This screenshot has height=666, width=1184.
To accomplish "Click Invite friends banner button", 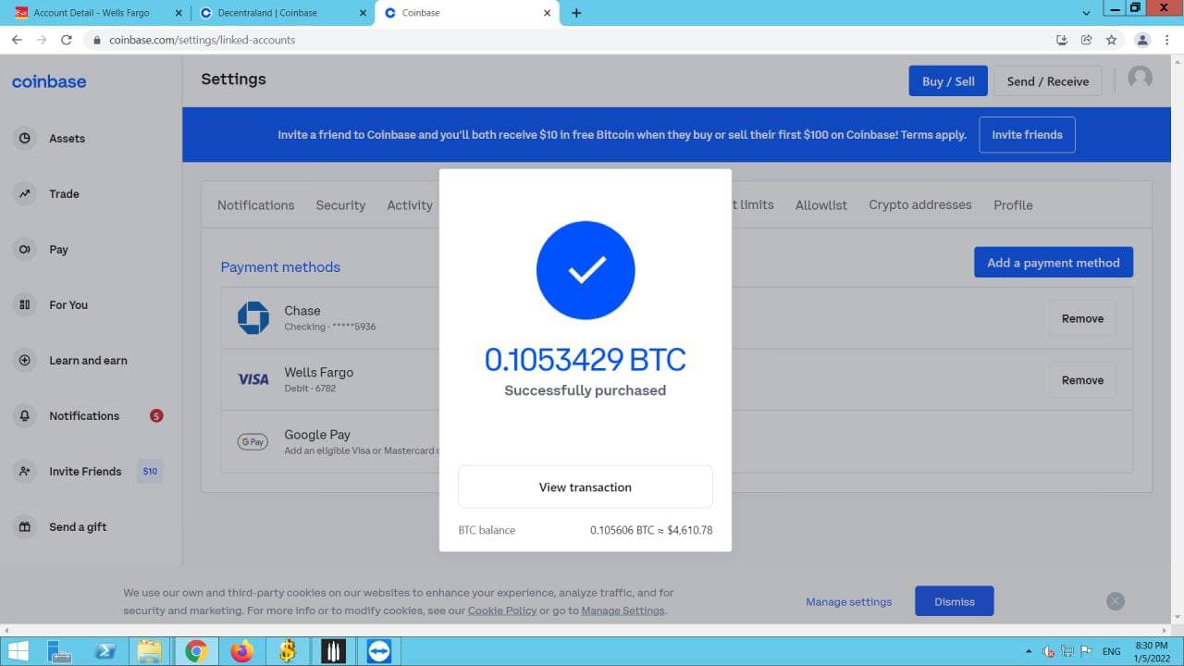I will [x=1027, y=135].
